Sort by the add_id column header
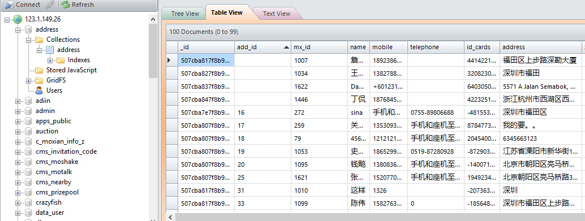The width and height of the screenshot is (585, 221). point(263,47)
